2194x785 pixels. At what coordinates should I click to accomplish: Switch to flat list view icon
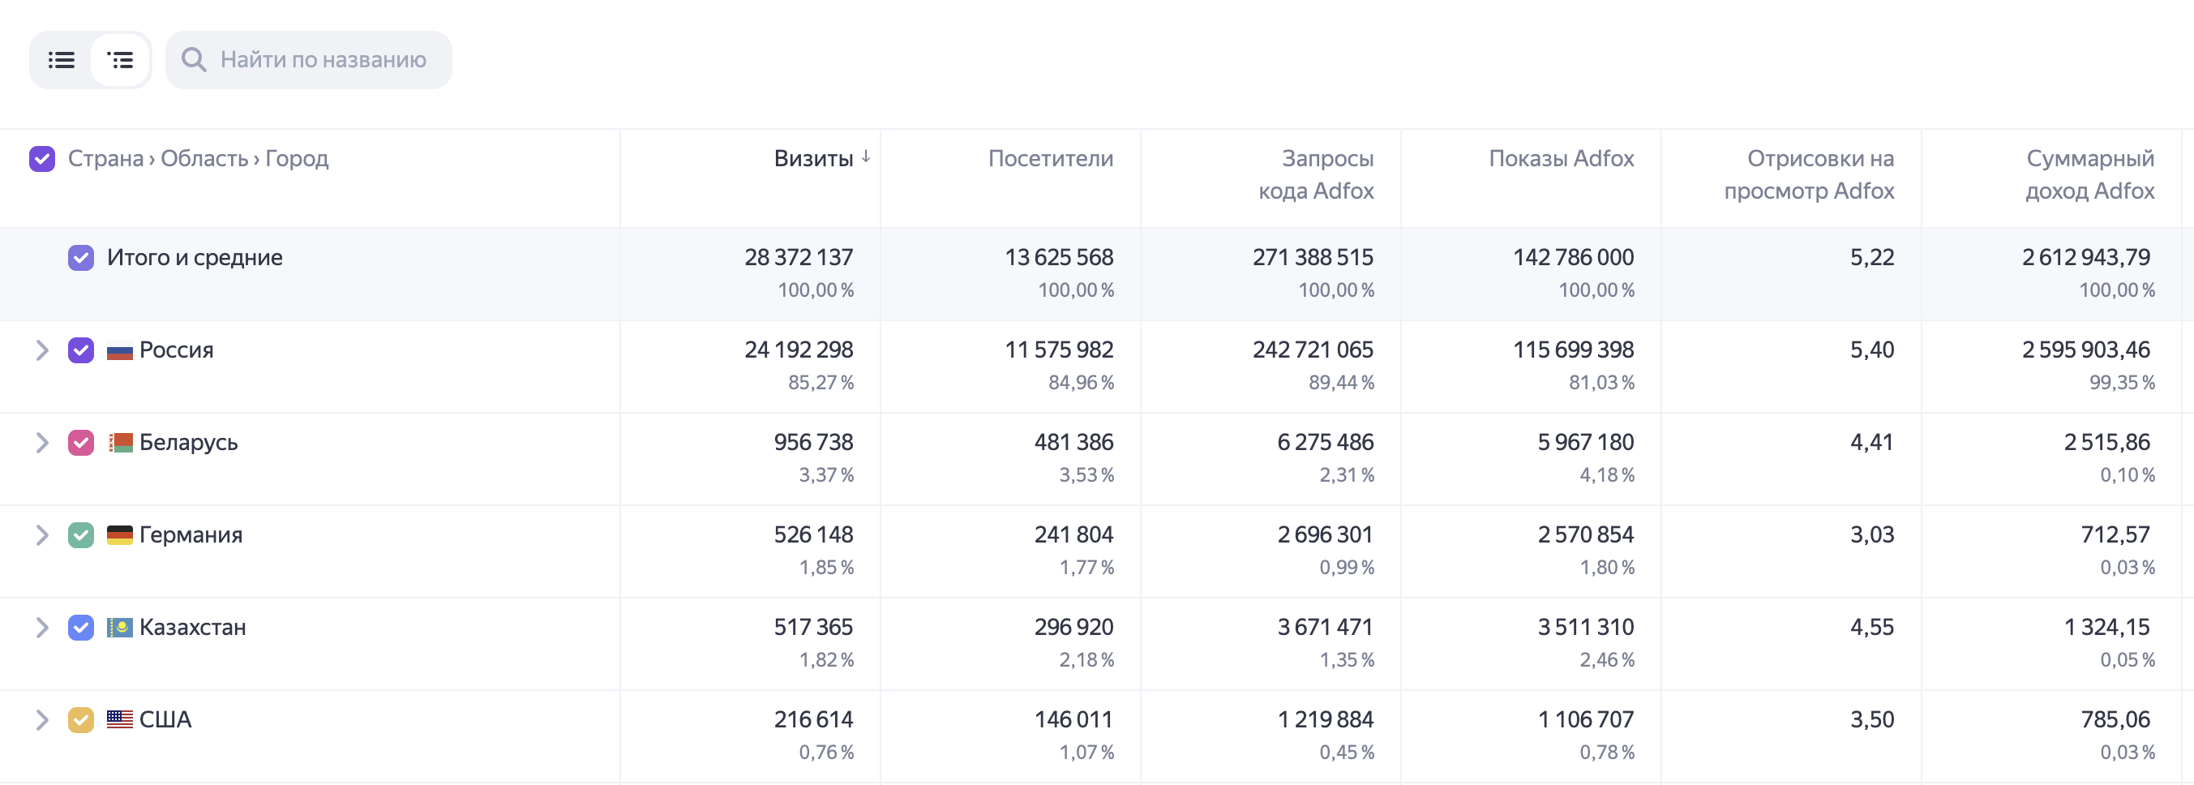point(62,60)
